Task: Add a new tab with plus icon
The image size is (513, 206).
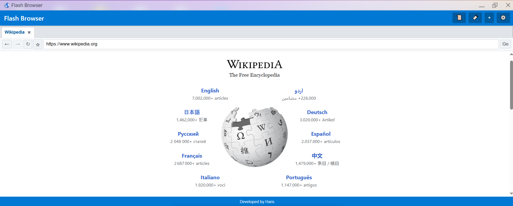Action: point(489,18)
